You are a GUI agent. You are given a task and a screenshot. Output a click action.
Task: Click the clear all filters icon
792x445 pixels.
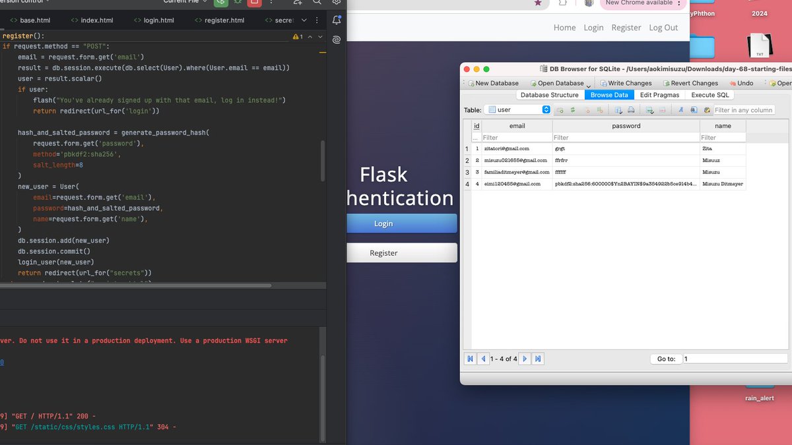point(587,110)
